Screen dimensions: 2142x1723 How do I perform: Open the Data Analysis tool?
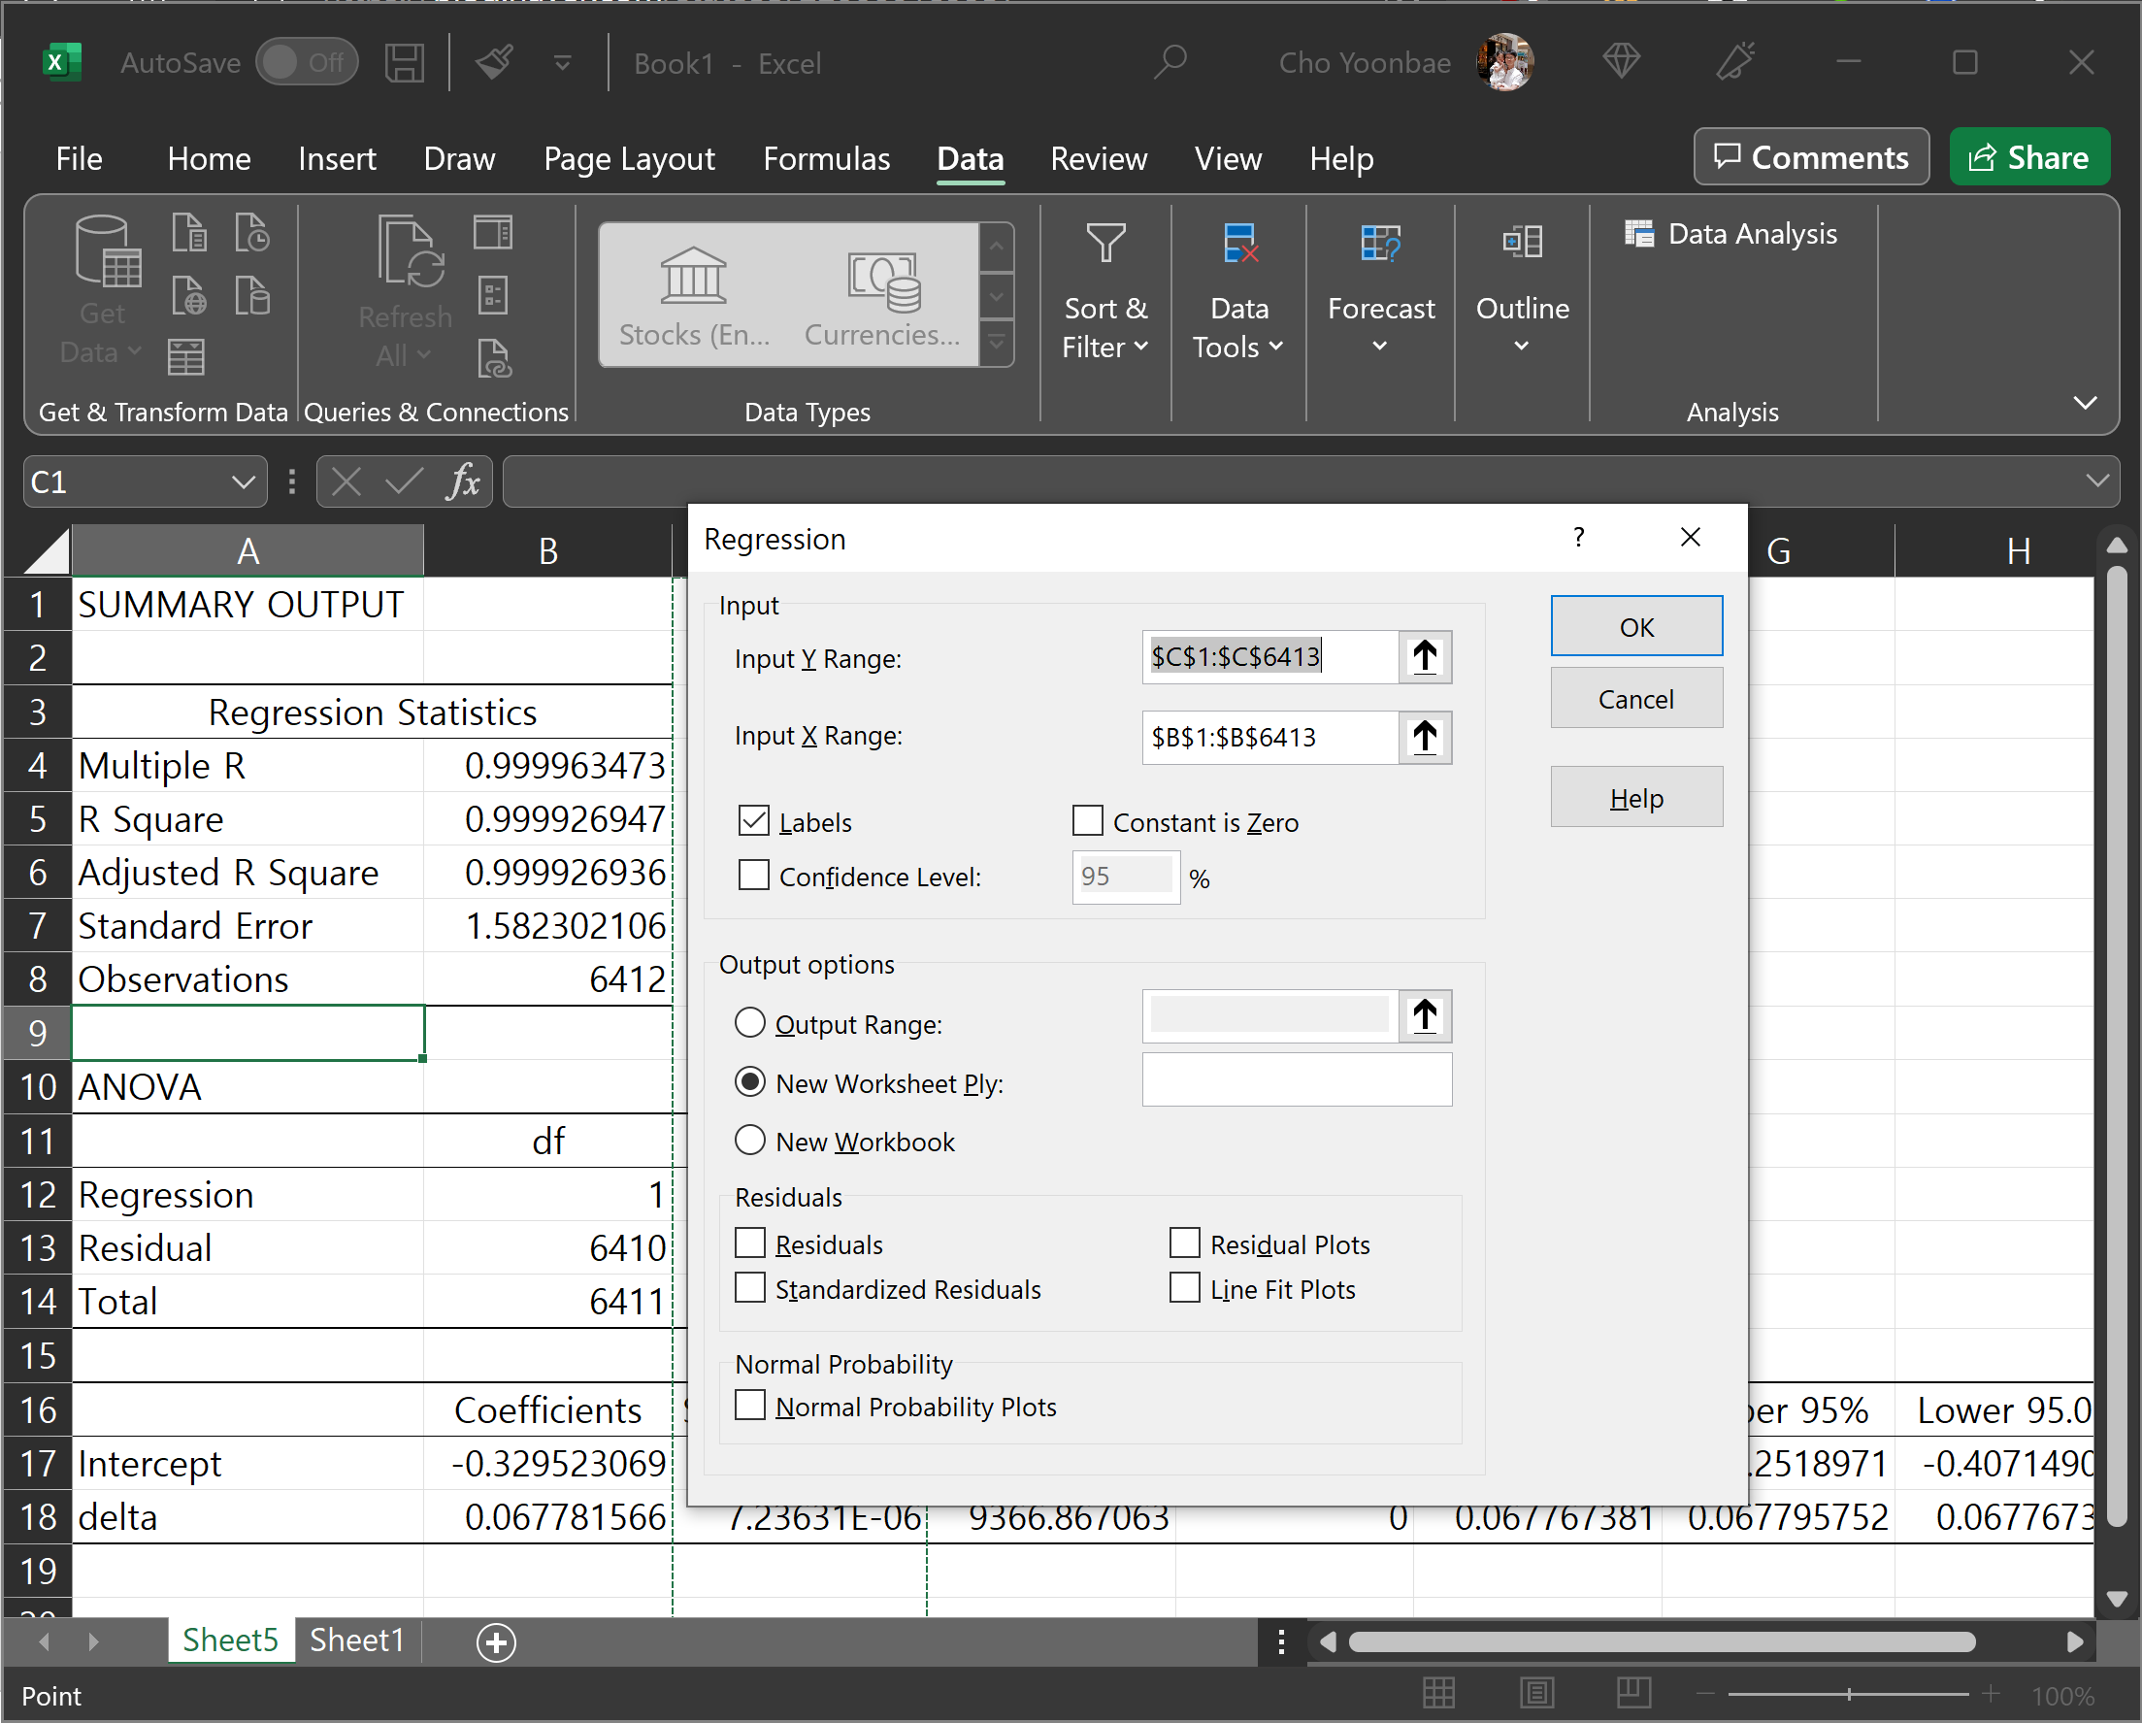click(1732, 234)
